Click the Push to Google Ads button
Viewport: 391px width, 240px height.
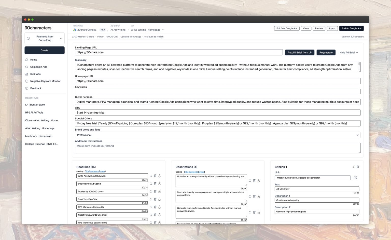[x=351, y=28]
